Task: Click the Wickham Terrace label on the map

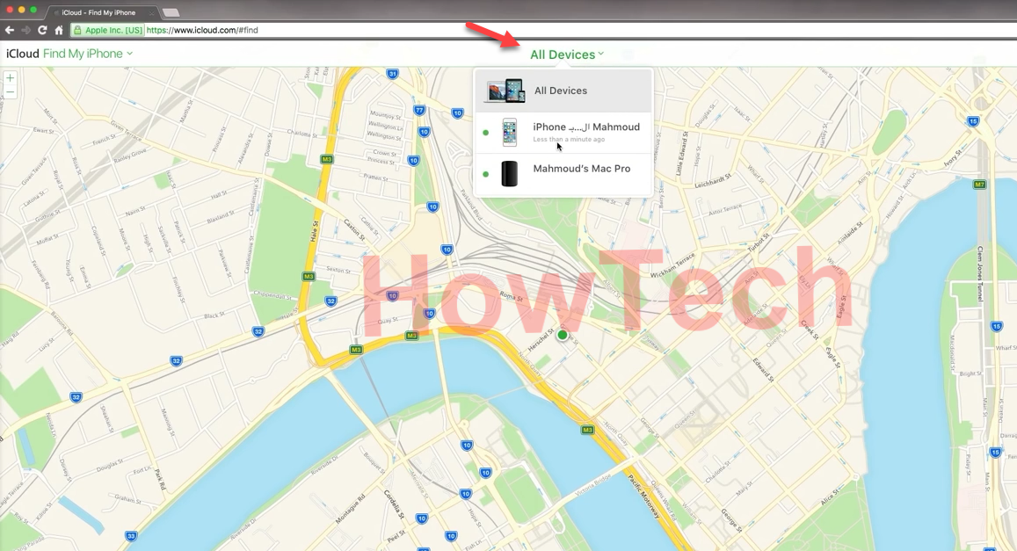Action: click(x=672, y=265)
